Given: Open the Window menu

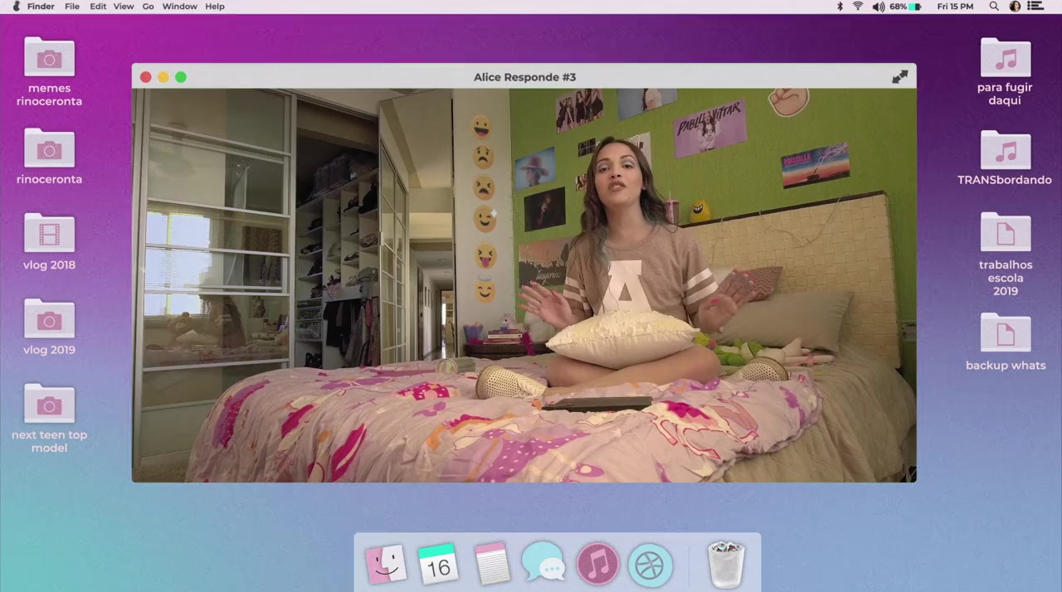Looking at the screenshot, I should pyautogui.click(x=179, y=7).
